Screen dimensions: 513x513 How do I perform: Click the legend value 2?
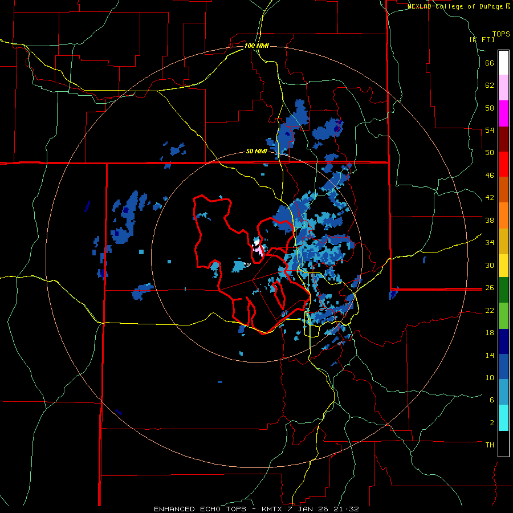pos(492,423)
